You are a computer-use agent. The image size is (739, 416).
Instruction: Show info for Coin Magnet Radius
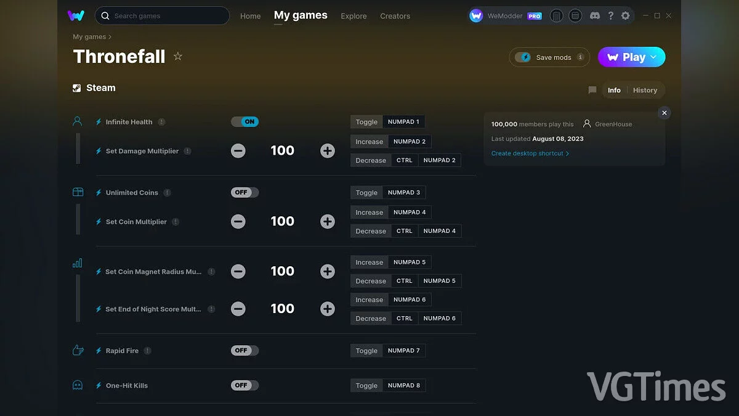pos(211,272)
